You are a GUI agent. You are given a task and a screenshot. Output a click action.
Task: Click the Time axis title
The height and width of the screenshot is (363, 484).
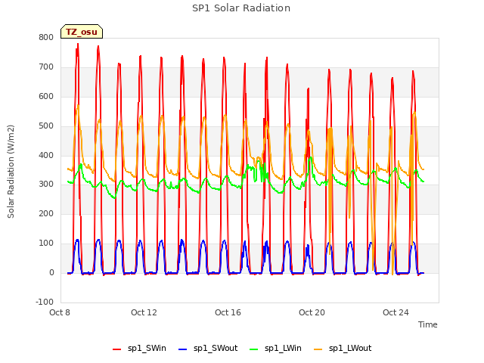tap(427, 324)
